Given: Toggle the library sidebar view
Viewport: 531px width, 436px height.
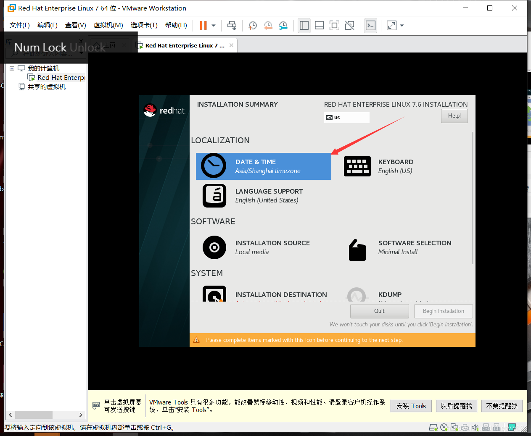Looking at the screenshot, I should [304, 26].
